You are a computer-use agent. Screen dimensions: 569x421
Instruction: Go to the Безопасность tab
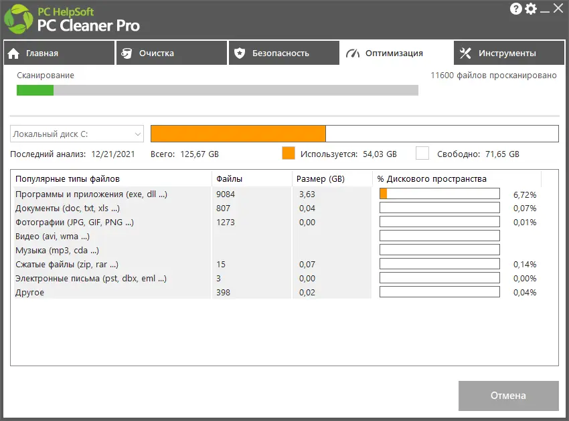pos(284,53)
